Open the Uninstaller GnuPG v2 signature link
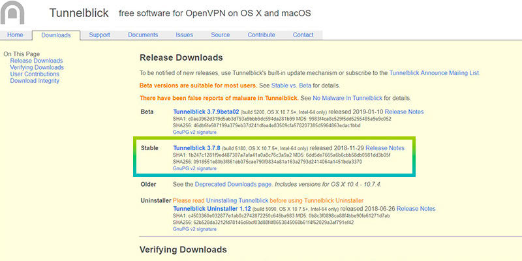This screenshot has height=261, width=522. click(x=194, y=229)
